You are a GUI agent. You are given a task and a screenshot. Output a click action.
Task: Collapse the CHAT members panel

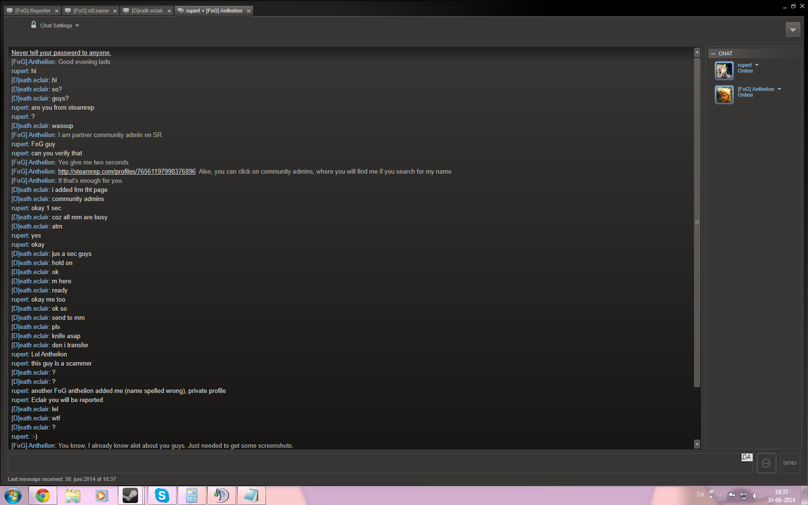(x=713, y=54)
